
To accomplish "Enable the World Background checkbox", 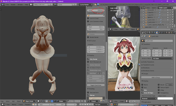I will coord(88,62).
